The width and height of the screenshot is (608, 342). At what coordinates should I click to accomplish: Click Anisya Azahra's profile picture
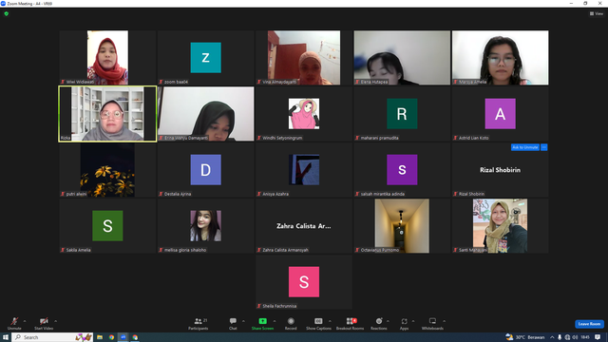click(x=304, y=170)
